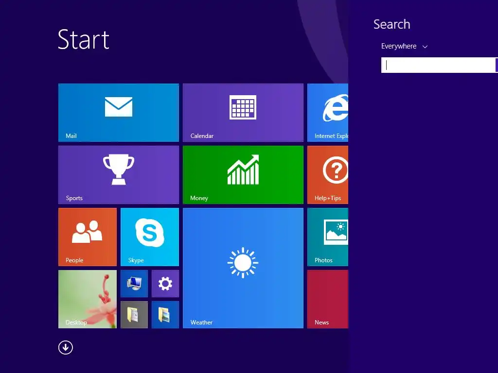The image size is (498, 373).
Task: Click the search submit button beside the box
Action: click(x=497, y=65)
